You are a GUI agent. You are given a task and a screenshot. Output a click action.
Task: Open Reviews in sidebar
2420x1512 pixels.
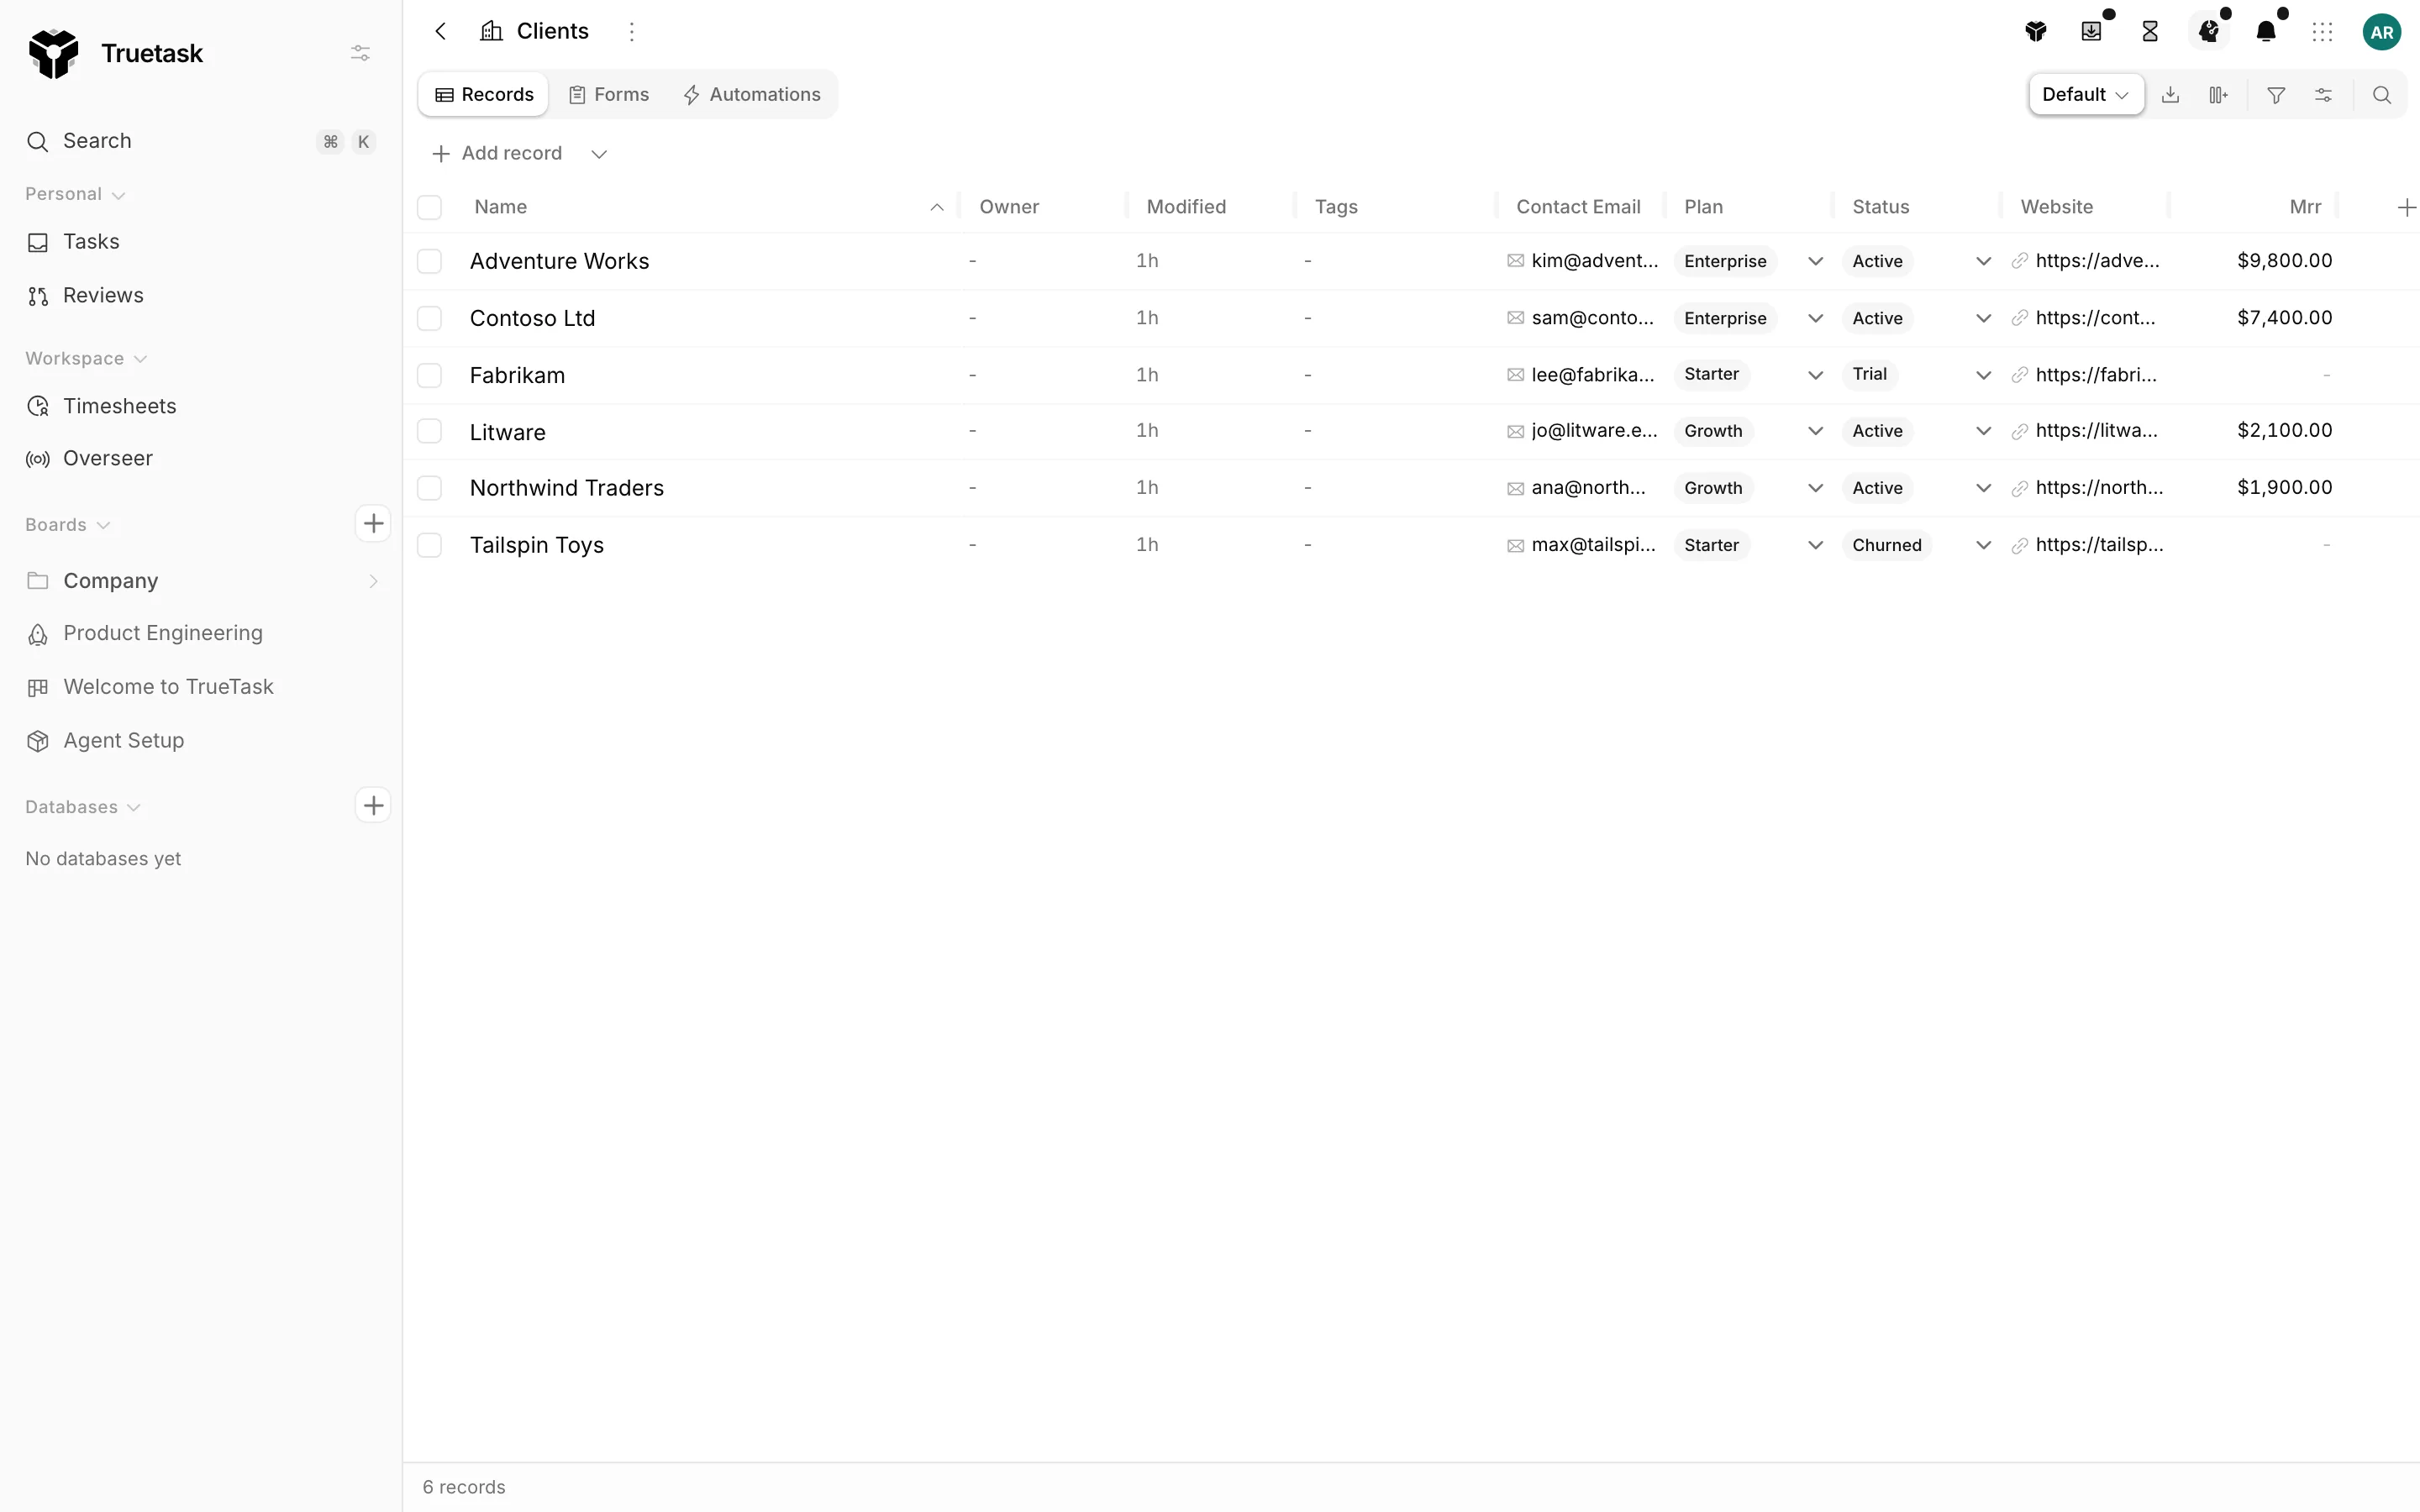tap(200, 296)
